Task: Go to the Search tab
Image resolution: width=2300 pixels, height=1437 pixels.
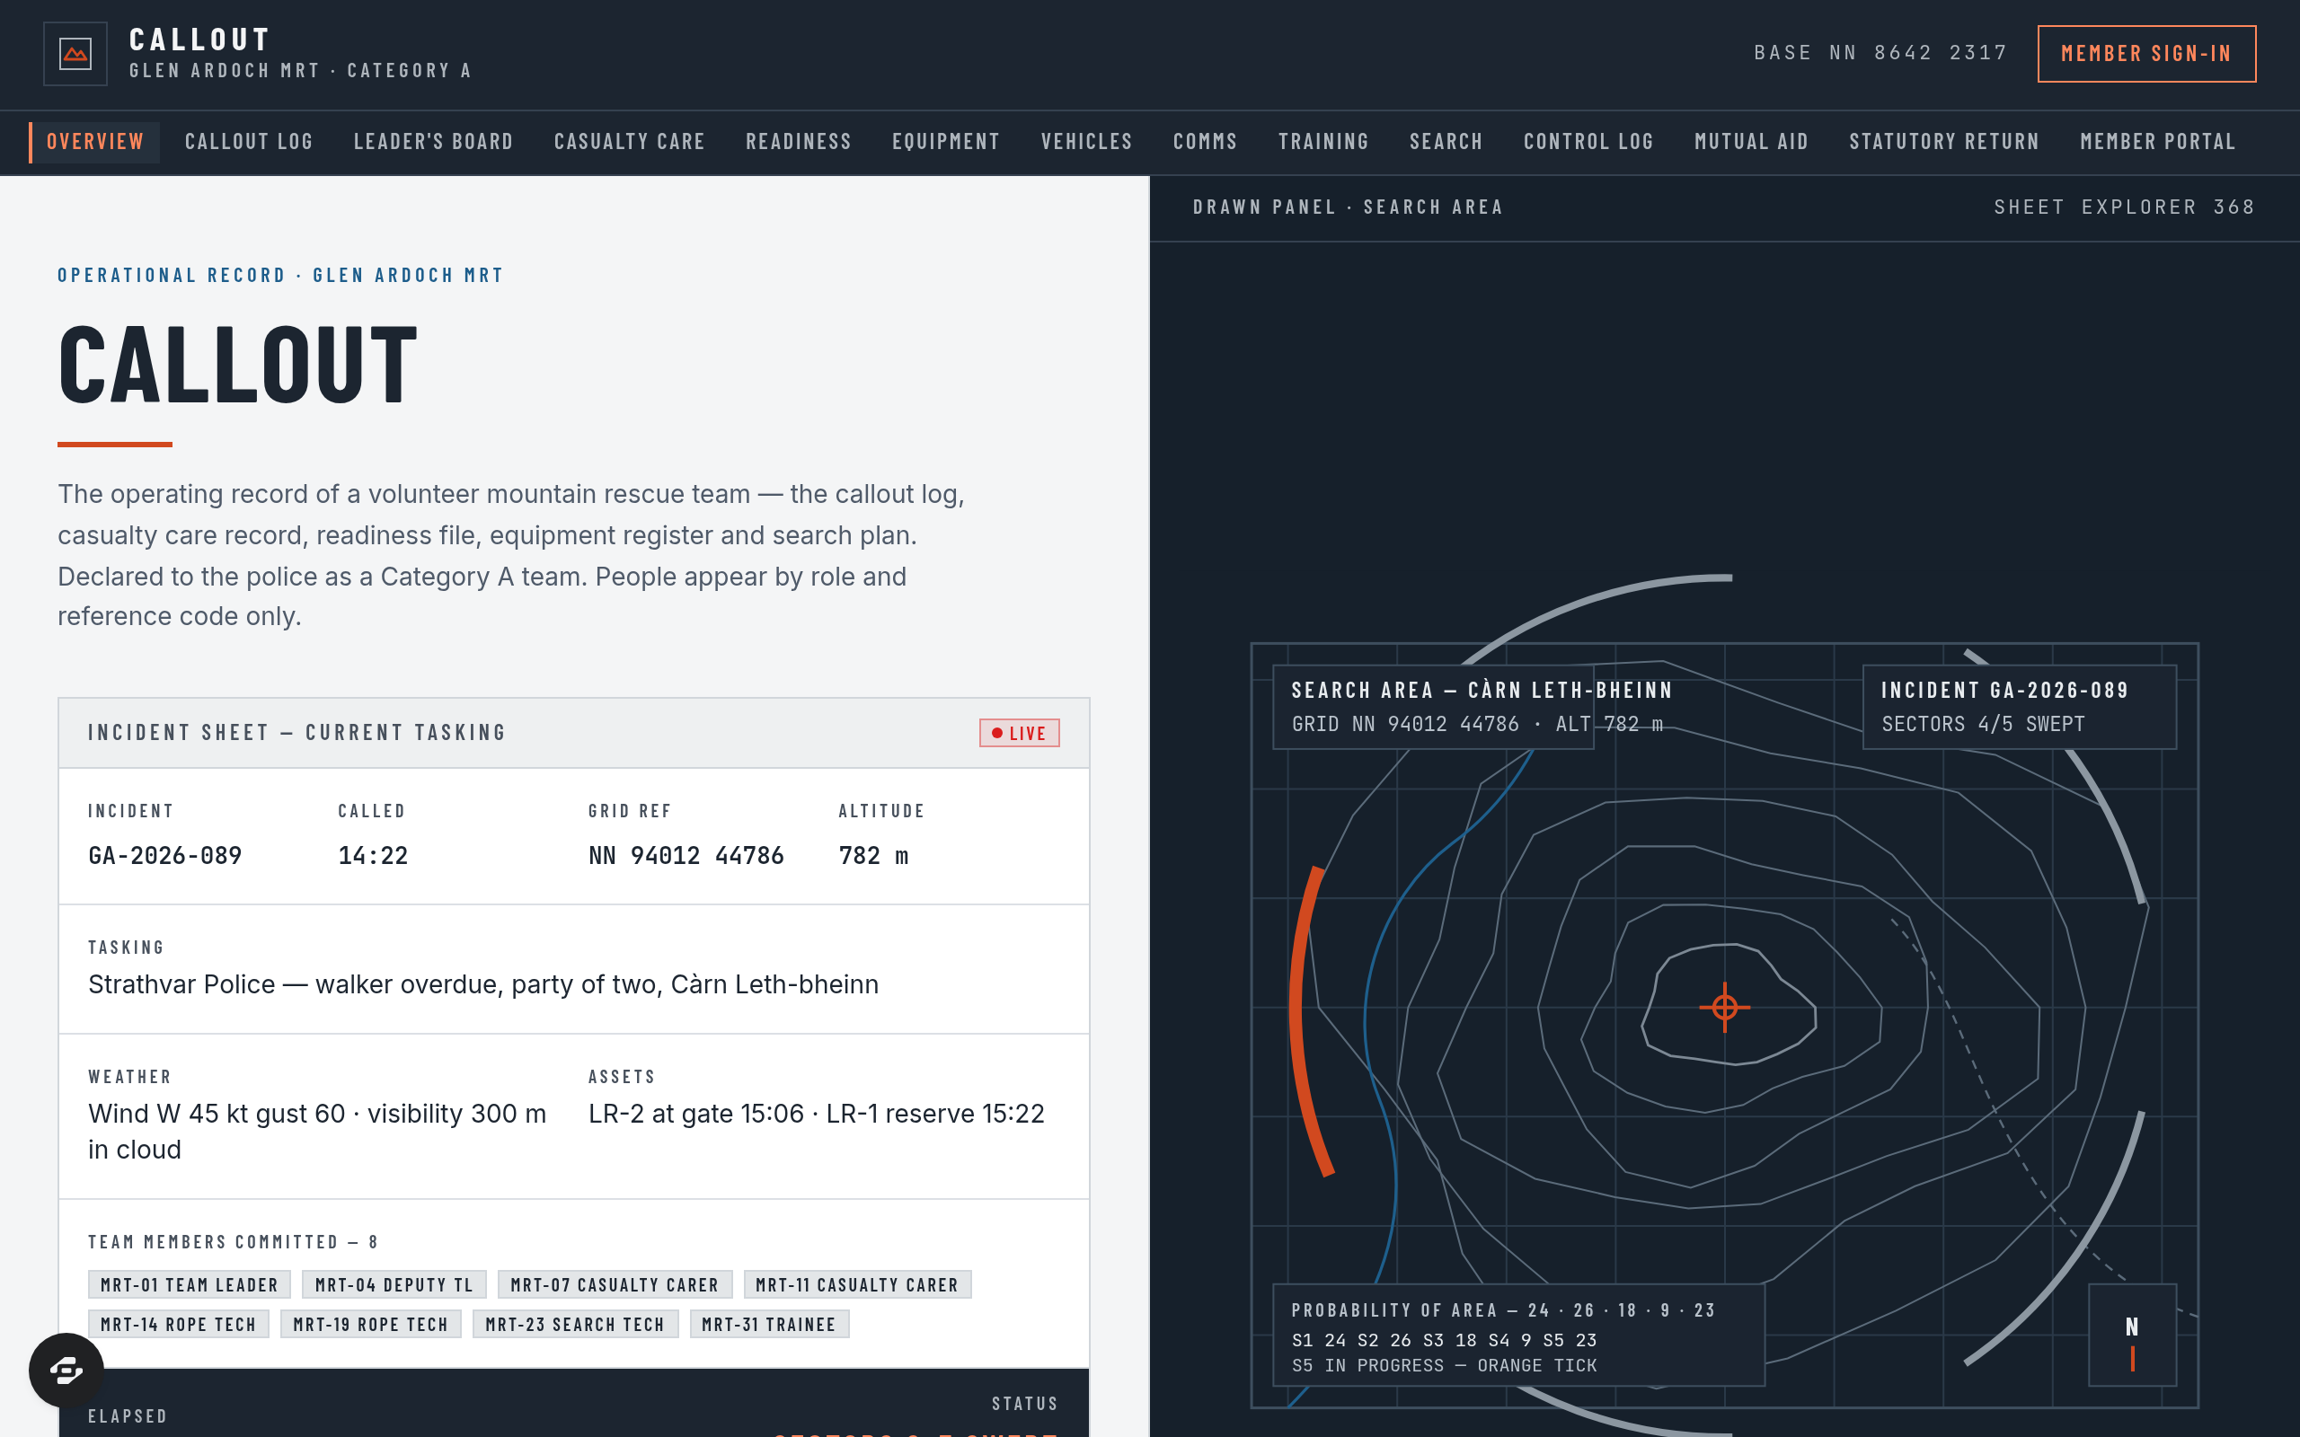Action: point(1446,142)
